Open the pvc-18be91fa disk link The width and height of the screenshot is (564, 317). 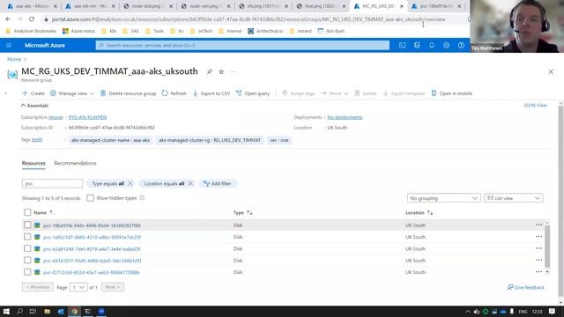click(x=92, y=225)
